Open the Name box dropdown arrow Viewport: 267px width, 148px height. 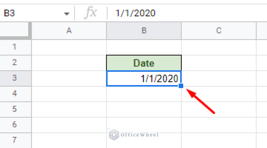[66, 14]
